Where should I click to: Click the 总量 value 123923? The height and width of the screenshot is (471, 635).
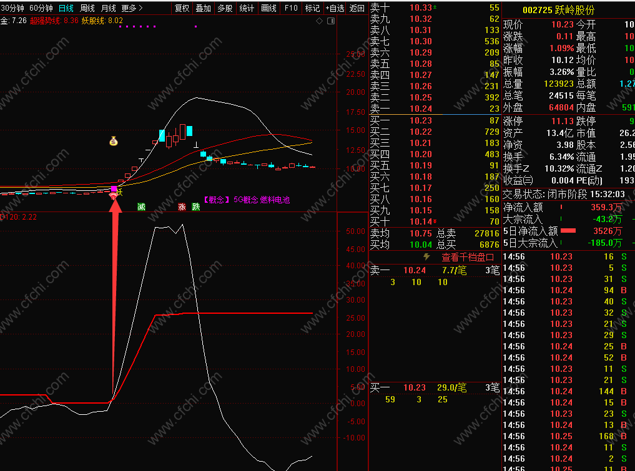(x=558, y=84)
